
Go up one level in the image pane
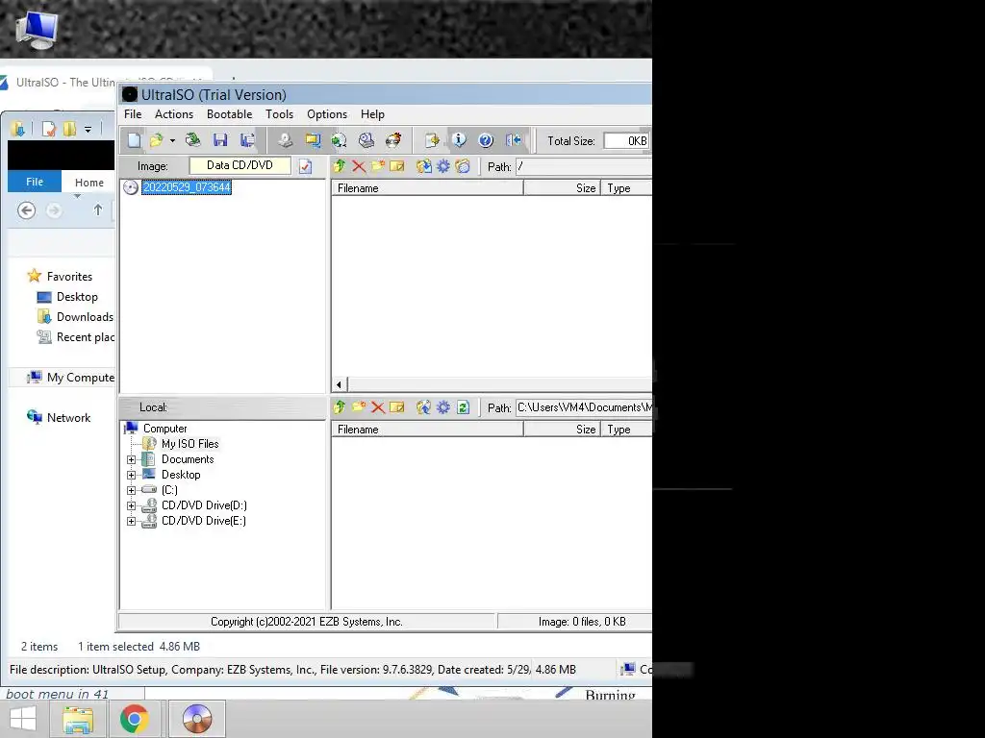tap(340, 166)
